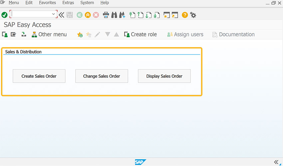283x166 pixels.
Task: Click the red Cancel icon
Action: point(96,15)
